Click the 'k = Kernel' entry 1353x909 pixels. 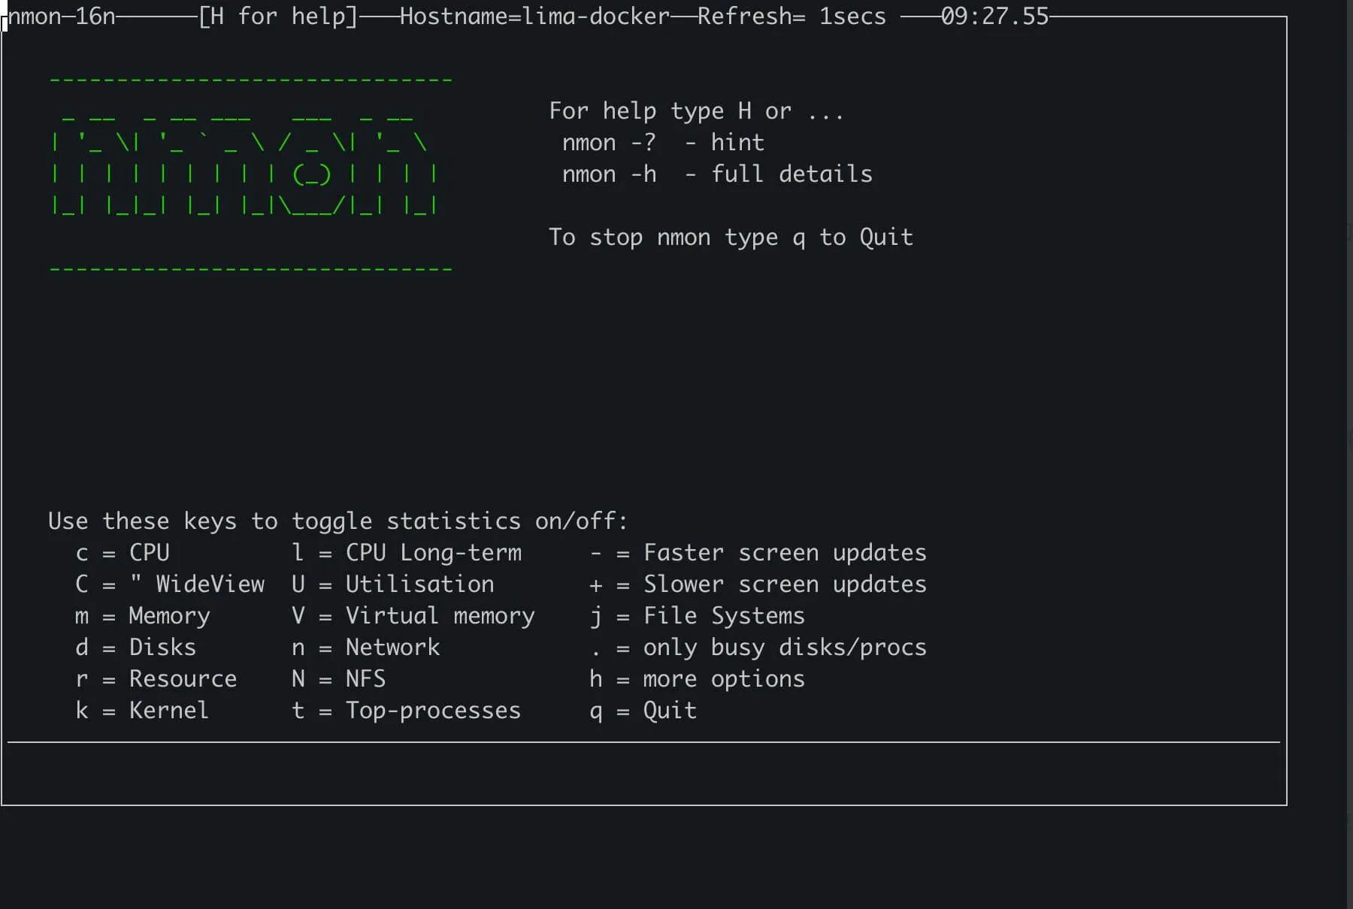[142, 711]
